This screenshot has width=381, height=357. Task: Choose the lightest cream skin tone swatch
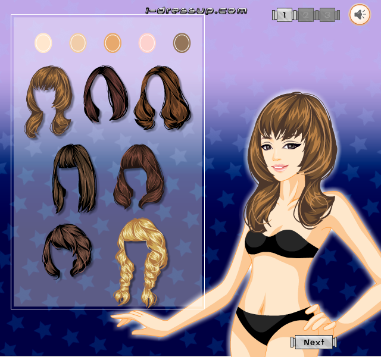tap(43, 43)
